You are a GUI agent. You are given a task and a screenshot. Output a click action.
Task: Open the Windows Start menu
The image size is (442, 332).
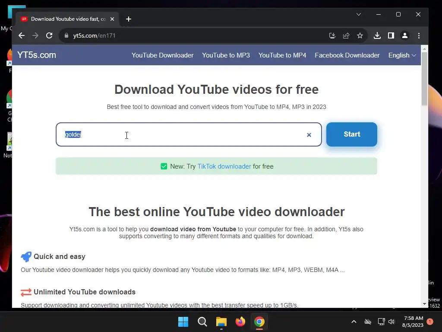pos(183,322)
